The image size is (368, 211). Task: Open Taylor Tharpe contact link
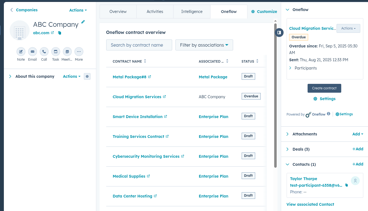304,179
